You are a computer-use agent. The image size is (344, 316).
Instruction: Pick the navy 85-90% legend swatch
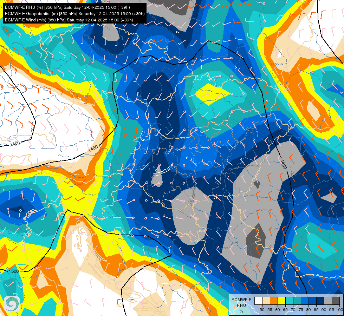pyautogui.click(x=320, y=301)
